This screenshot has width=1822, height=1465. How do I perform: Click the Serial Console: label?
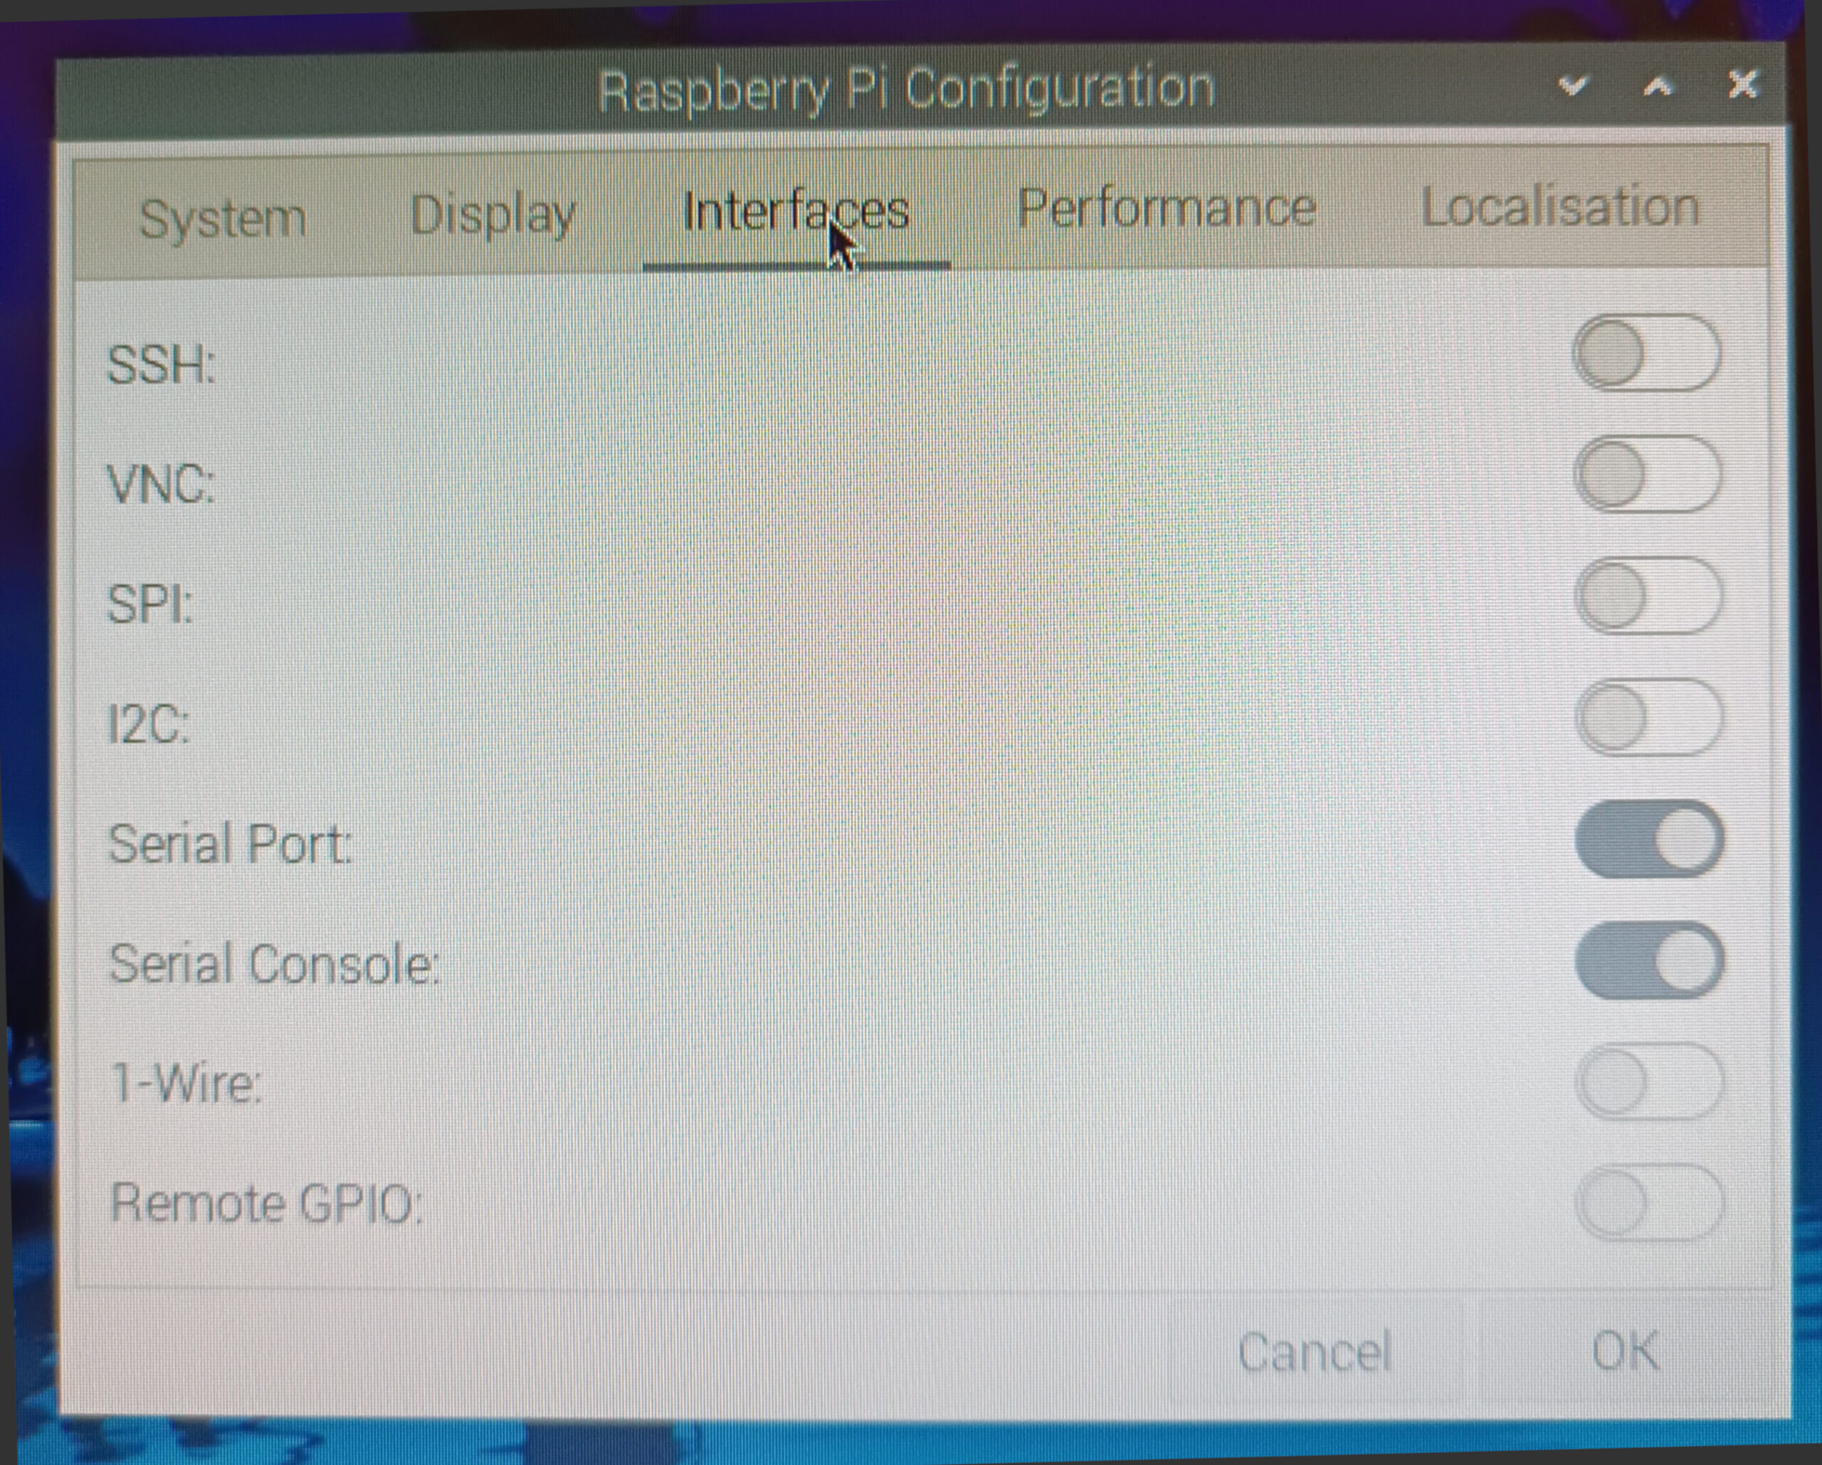pyautogui.click(x=275, y=964)
